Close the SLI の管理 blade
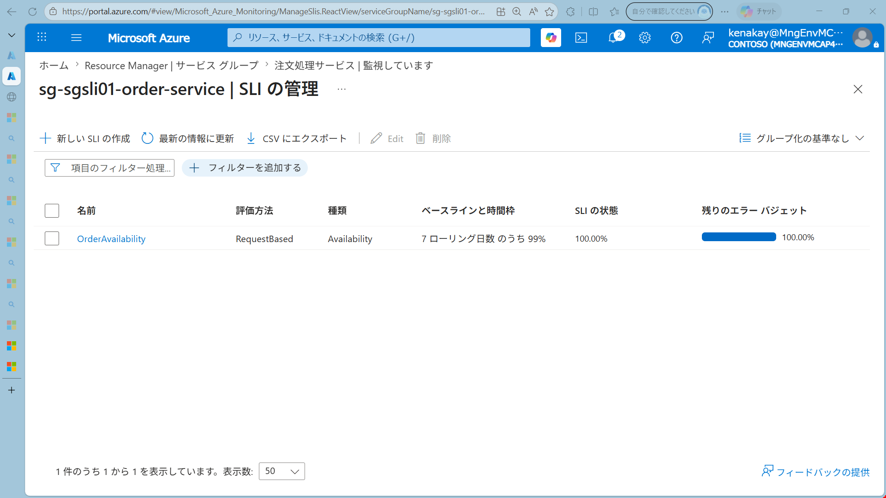Viewport: 886px width, 498px height. (x=858, y=89)
